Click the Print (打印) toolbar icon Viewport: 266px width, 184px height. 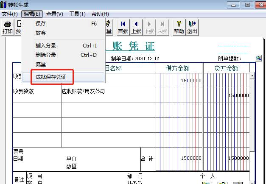click(8, 27)
